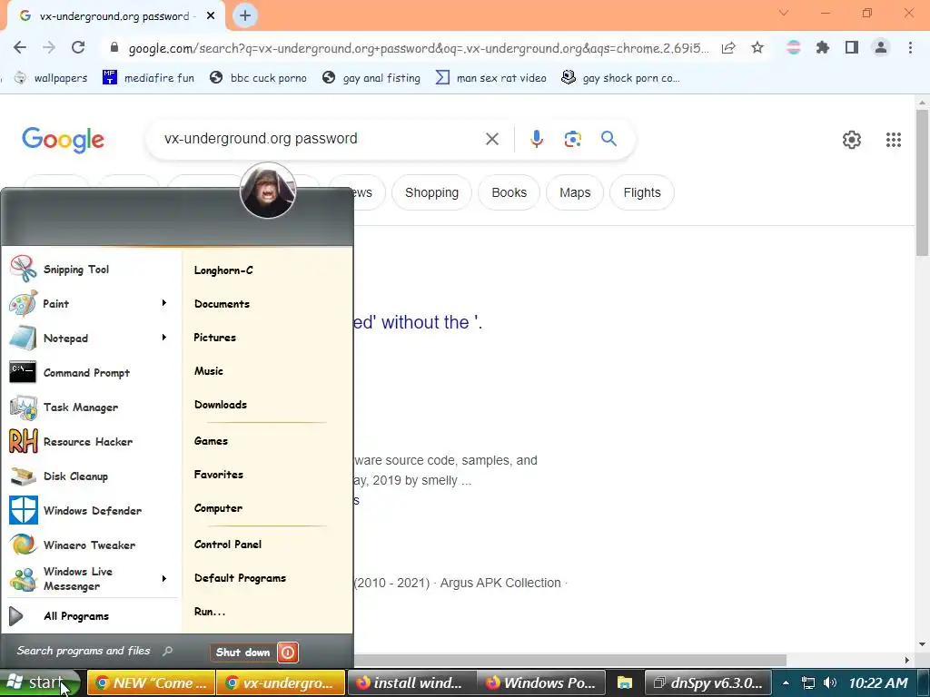The width and height of the screenshot is (930, 697).
Task: Open Pictures folder
Action: (x=214, y=338)
